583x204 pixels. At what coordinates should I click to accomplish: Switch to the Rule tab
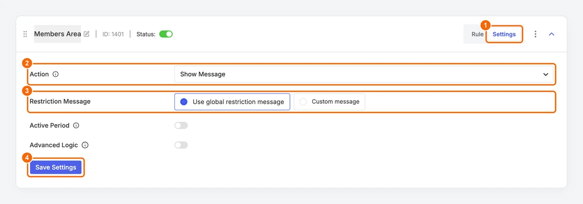tap(478, 34)
